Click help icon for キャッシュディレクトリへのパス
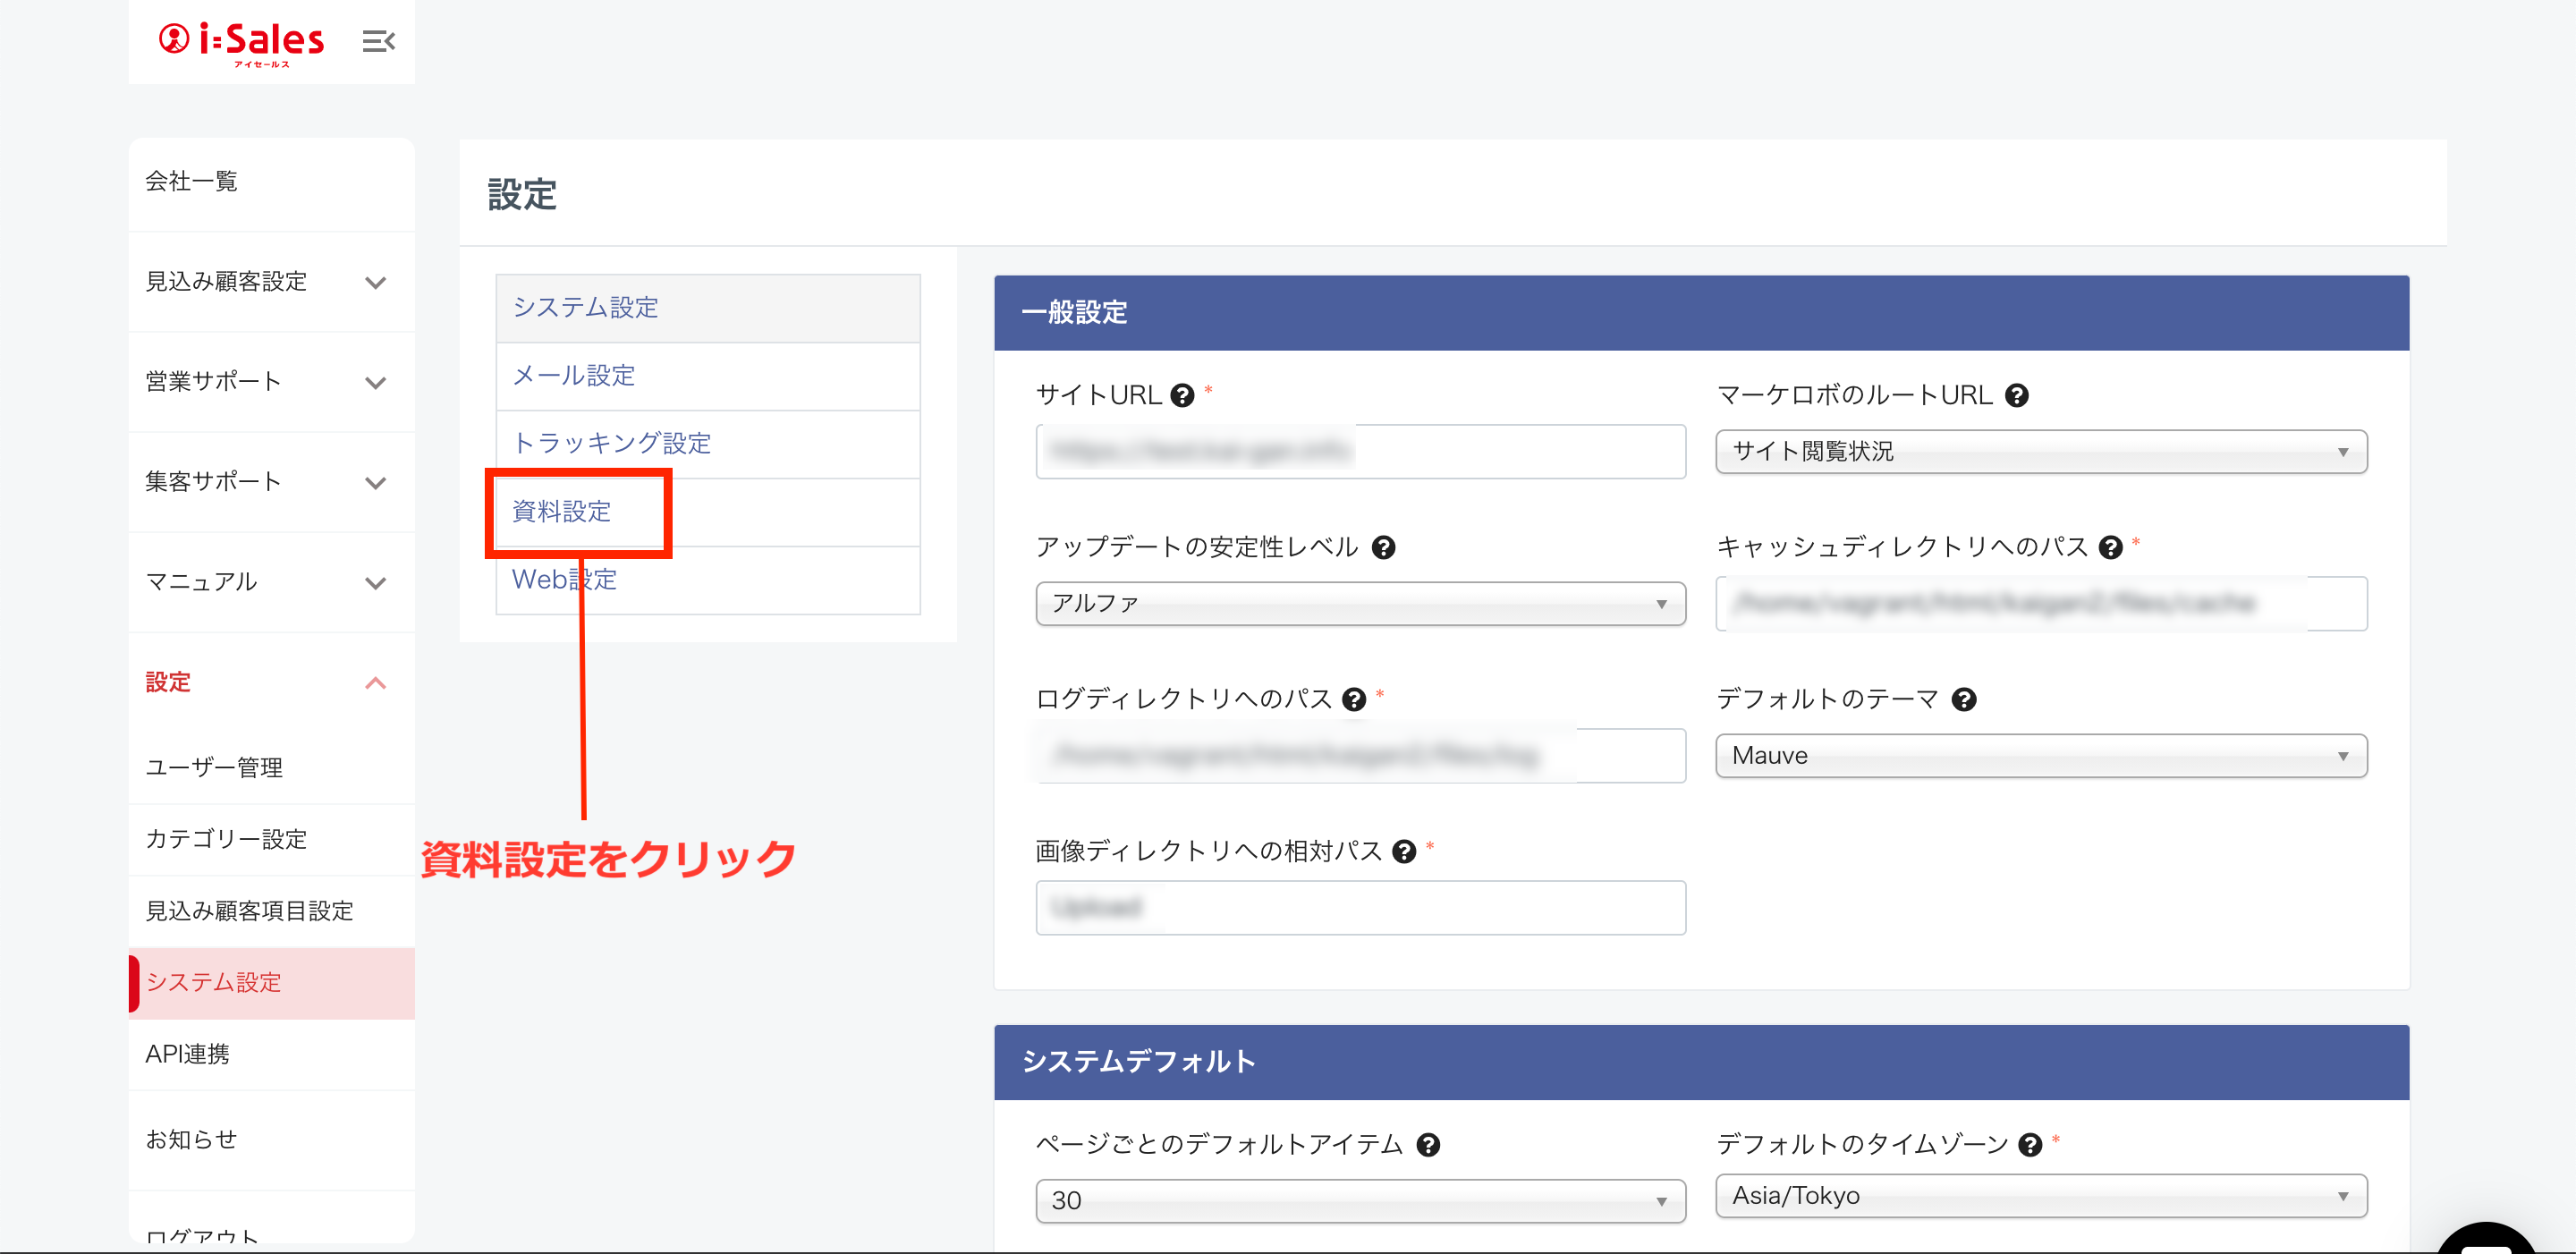This screenshot has height=1254, width=2576. 2110,548
